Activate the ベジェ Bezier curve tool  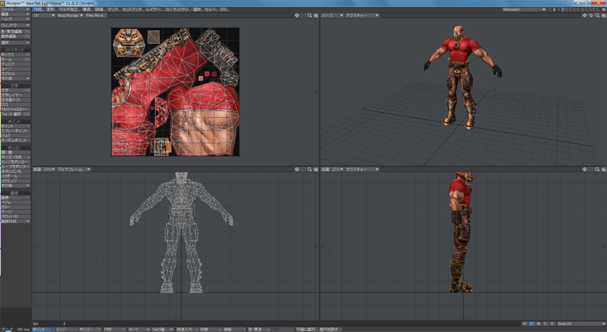(x=15, y=202)
